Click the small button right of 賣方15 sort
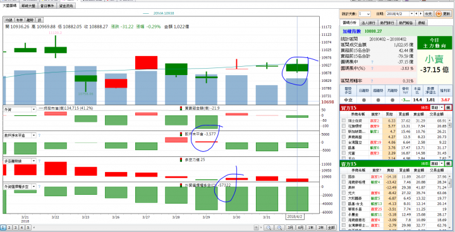This screenshot has width=455, height=232. click(x=449, y=164)
